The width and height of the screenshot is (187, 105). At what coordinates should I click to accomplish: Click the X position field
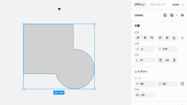145,49
